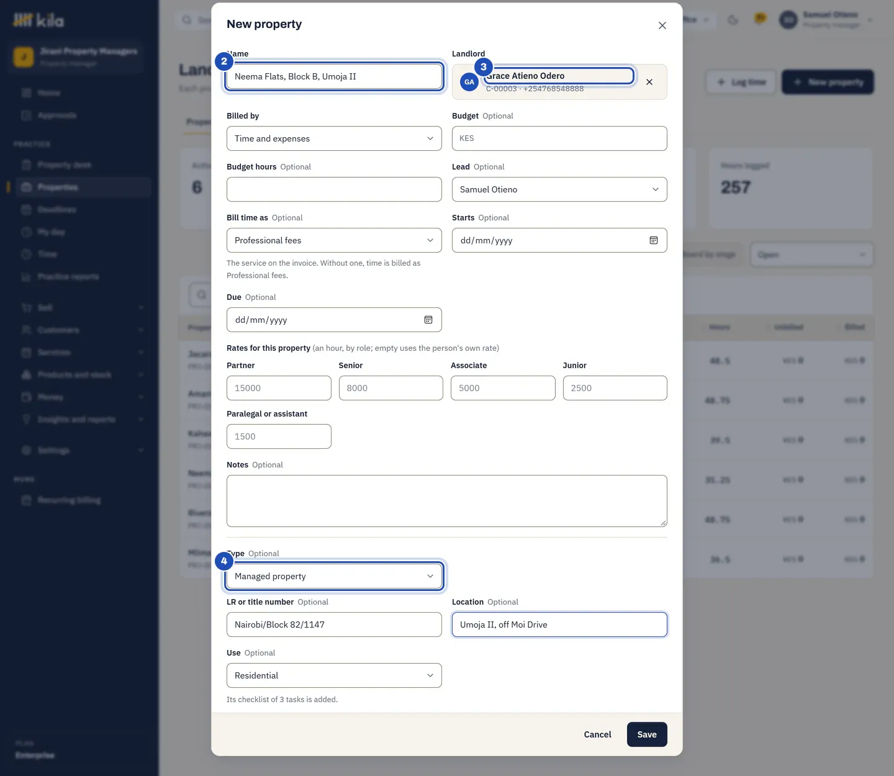
Task: Click the Kila logo in sidebar
Action: coord(38,20)
